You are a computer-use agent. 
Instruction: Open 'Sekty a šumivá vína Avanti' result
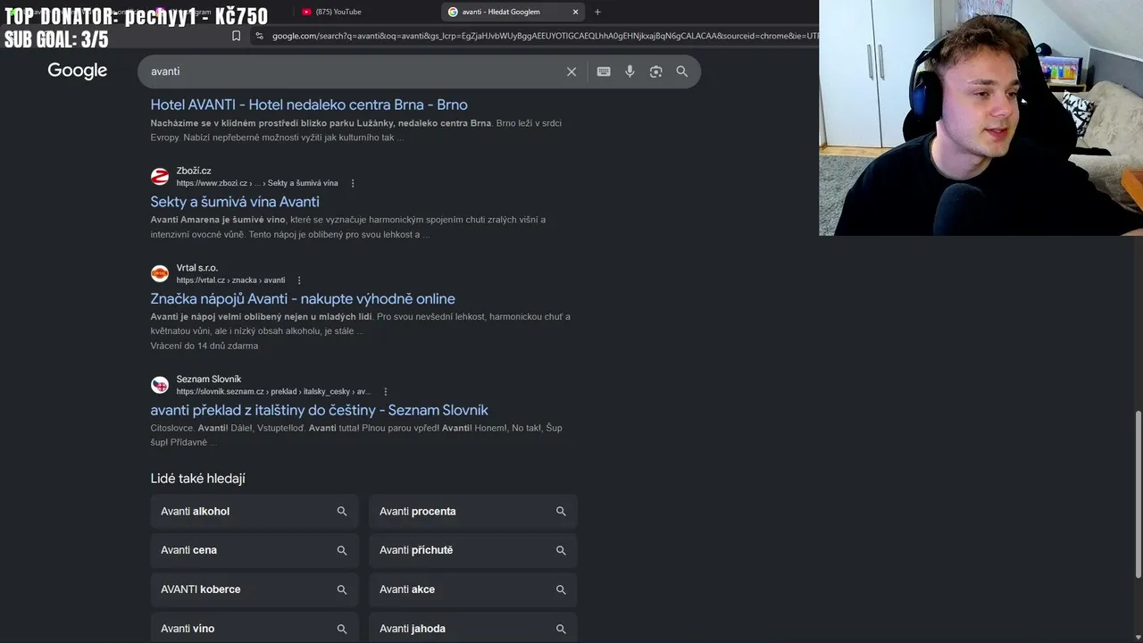(x=235, y=202)
